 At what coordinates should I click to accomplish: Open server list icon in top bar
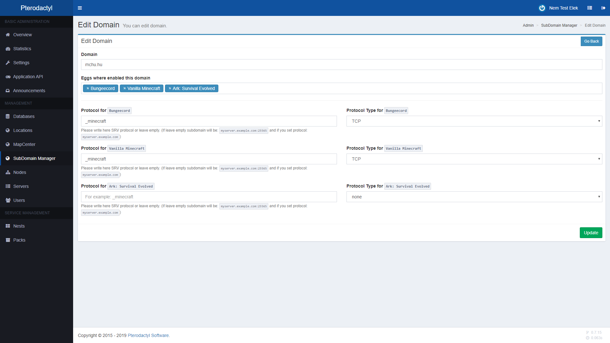589,8
